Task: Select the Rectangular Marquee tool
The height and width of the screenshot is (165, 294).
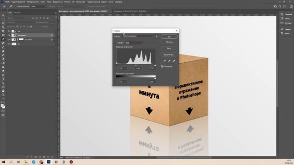Action: [x=3, y=19]
